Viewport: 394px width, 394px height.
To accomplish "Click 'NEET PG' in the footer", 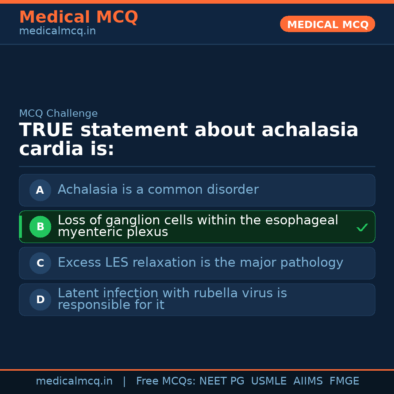I will coord(222,381).
